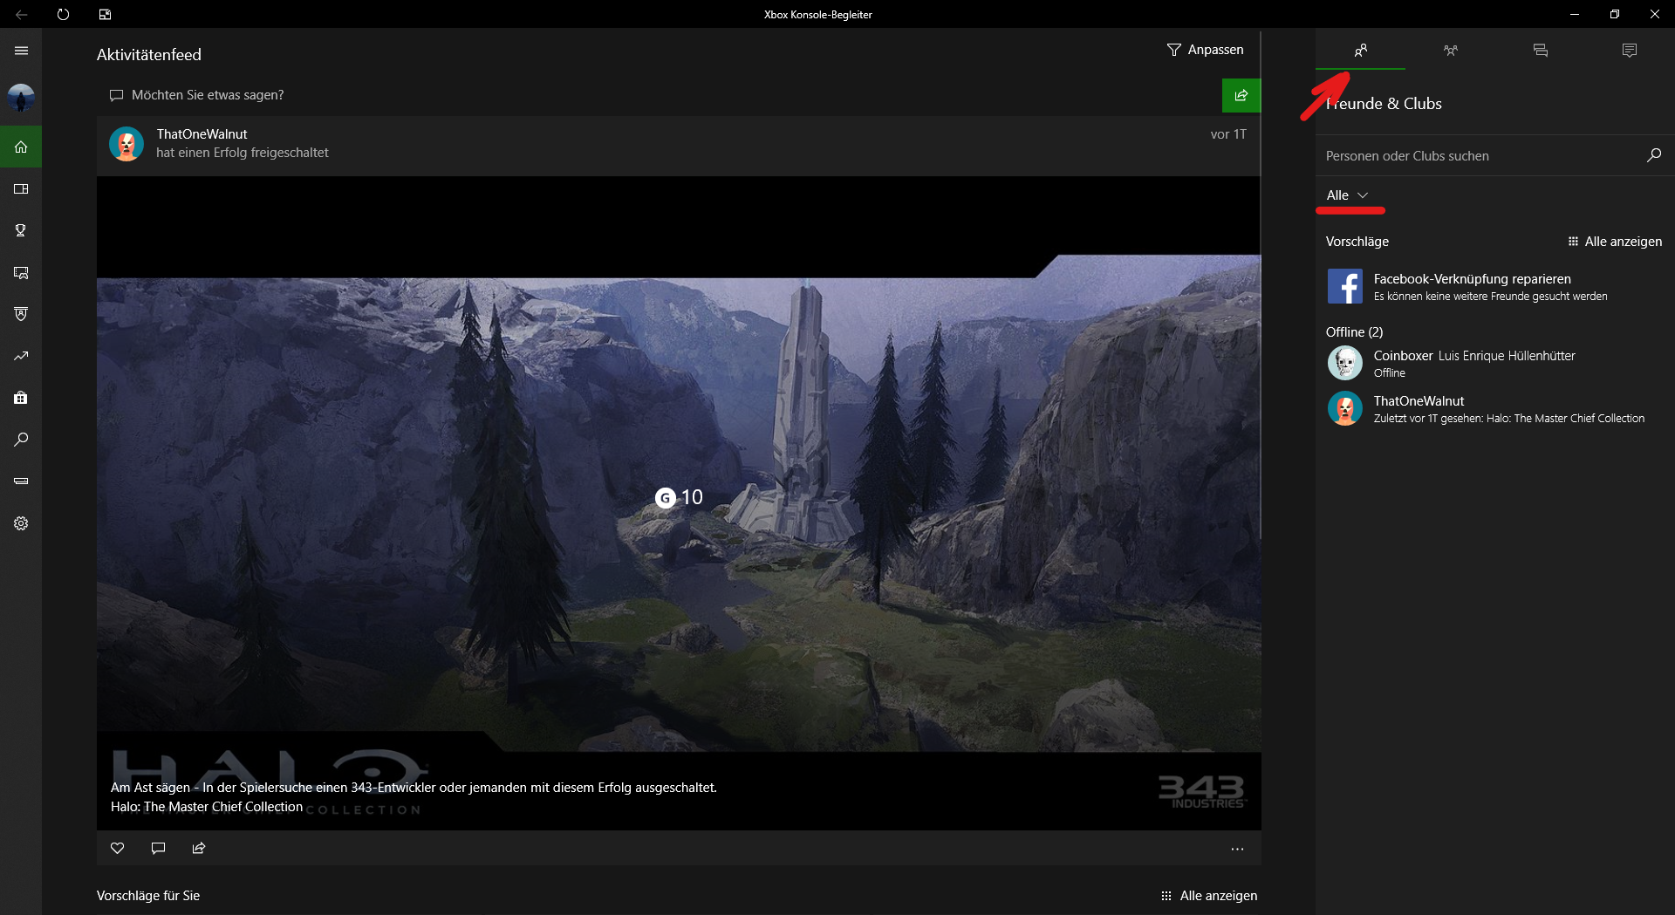Switch to Friends & Clubs tab
This screenshot has width=1675, height=915.
(x=1360, y=51)
